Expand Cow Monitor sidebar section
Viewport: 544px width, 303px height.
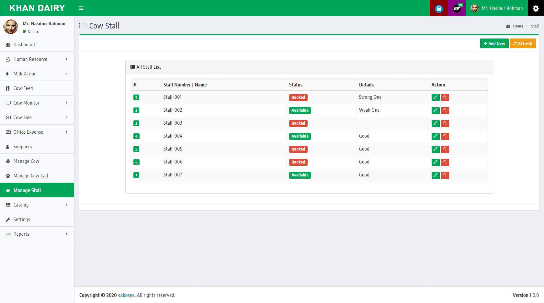pyautogui.click(x=37, y=103)
